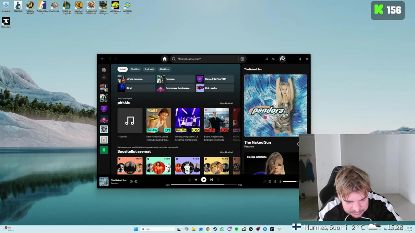This screenshot has height=233, width=415.
Task: Click the play button in the player
Action: [204, 180]
